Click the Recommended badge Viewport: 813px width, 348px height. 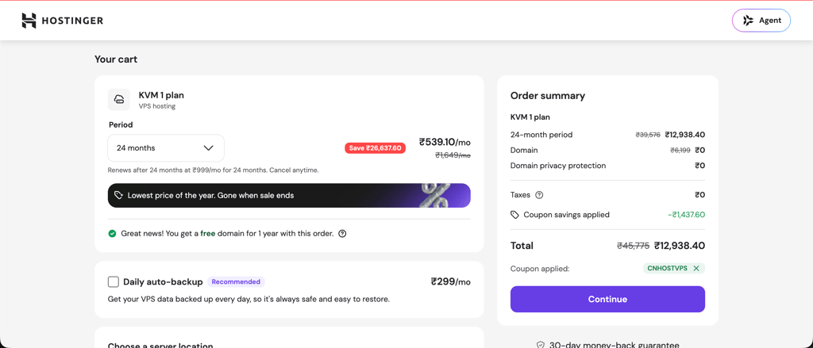(236, 281)
